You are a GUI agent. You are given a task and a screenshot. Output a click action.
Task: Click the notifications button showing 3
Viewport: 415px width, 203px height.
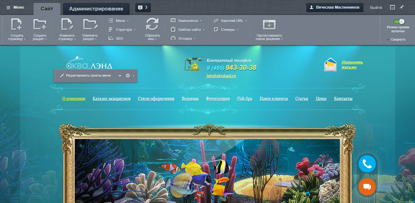click(x=143, y=7)
